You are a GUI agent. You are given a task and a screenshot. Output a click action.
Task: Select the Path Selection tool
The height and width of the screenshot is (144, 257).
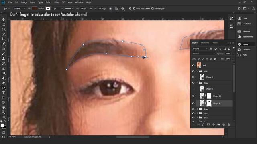tap(3, 98)
